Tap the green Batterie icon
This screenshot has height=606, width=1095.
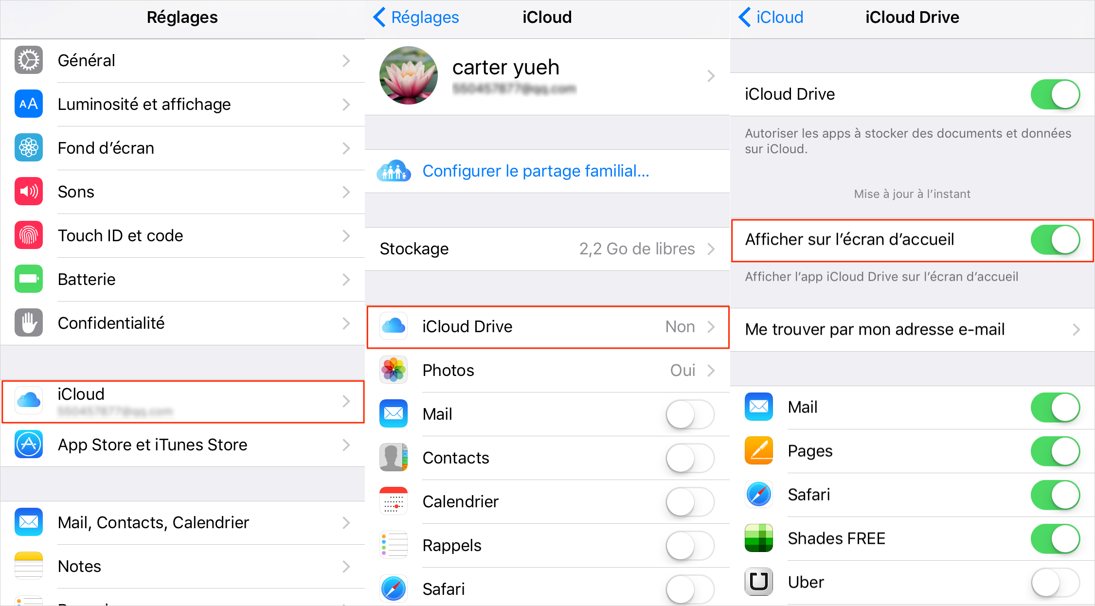29,279
